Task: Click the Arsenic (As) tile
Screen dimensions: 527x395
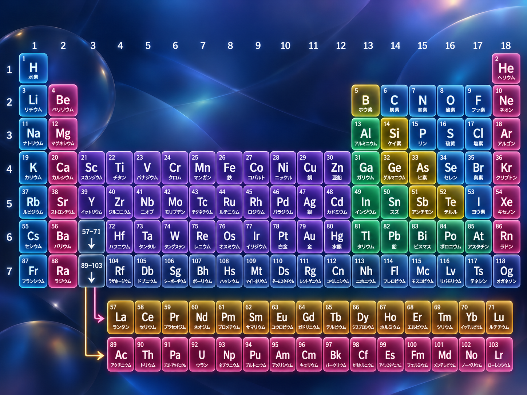Action: 422,168
